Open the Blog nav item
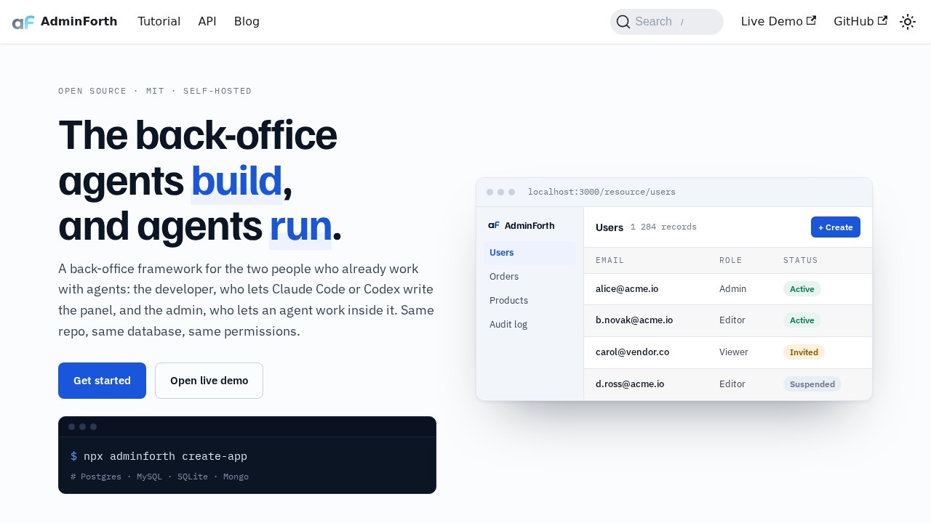931x523 pixels. click(247, 22)
